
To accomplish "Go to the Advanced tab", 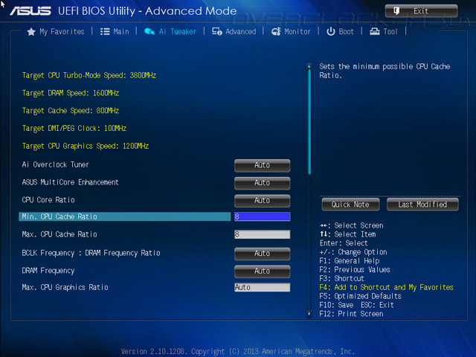I will 241,31.
